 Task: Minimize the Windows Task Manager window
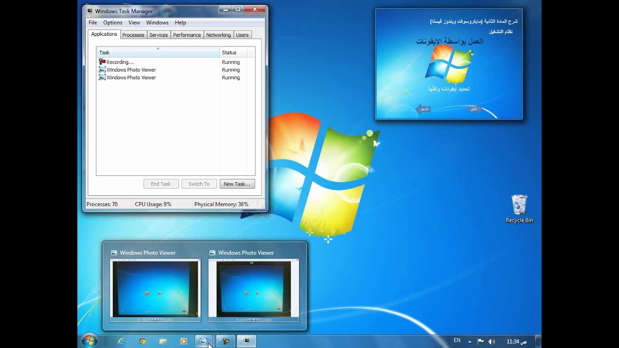225,9
